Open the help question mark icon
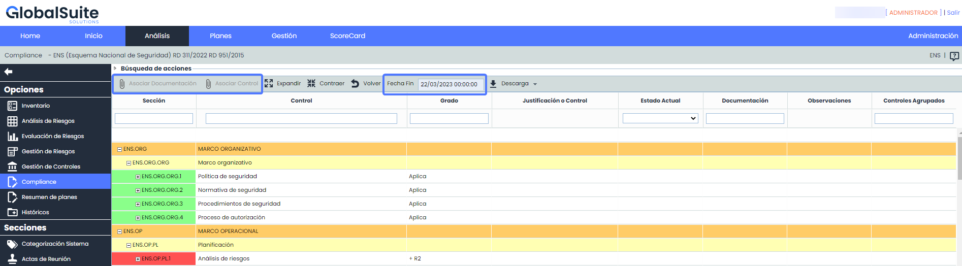This screenshot has width=962, height=266. 954,56
